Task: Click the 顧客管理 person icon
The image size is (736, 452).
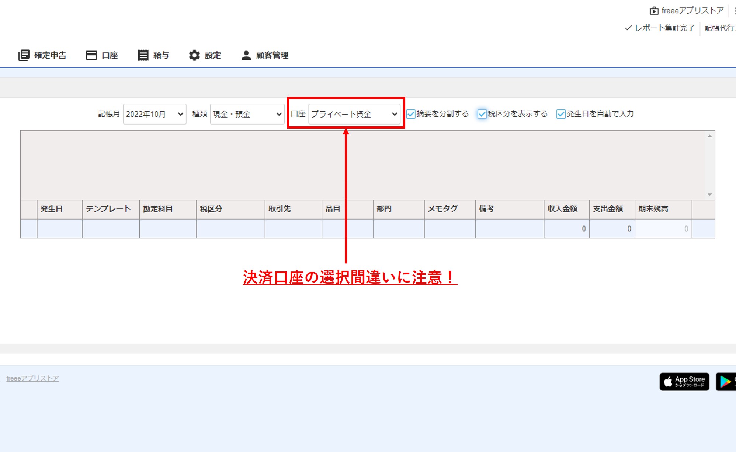Action: 246,55
